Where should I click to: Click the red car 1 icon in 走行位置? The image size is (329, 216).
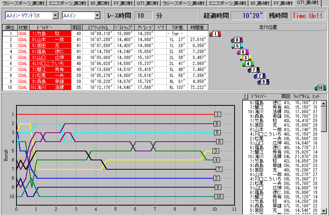(215, 34)
